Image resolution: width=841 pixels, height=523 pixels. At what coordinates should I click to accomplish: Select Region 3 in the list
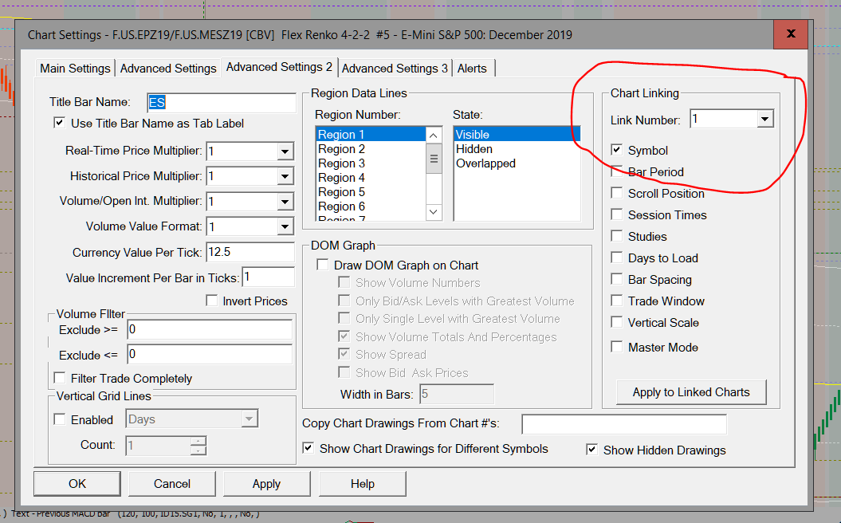coord(371,163)
